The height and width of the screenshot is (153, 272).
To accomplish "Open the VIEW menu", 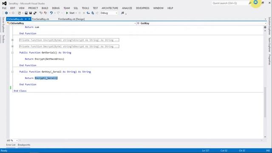I will [22, 8].
